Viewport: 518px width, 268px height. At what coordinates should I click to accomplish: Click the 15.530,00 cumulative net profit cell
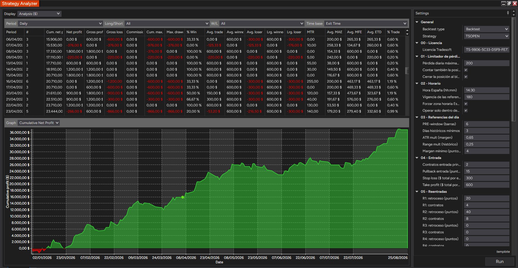pos(54,45)
